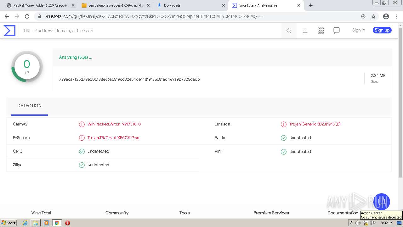Close the PayPal Money Adder tab
Viewport: 403px width, 227px height.
pyautogui.click(x=73, y=5)
